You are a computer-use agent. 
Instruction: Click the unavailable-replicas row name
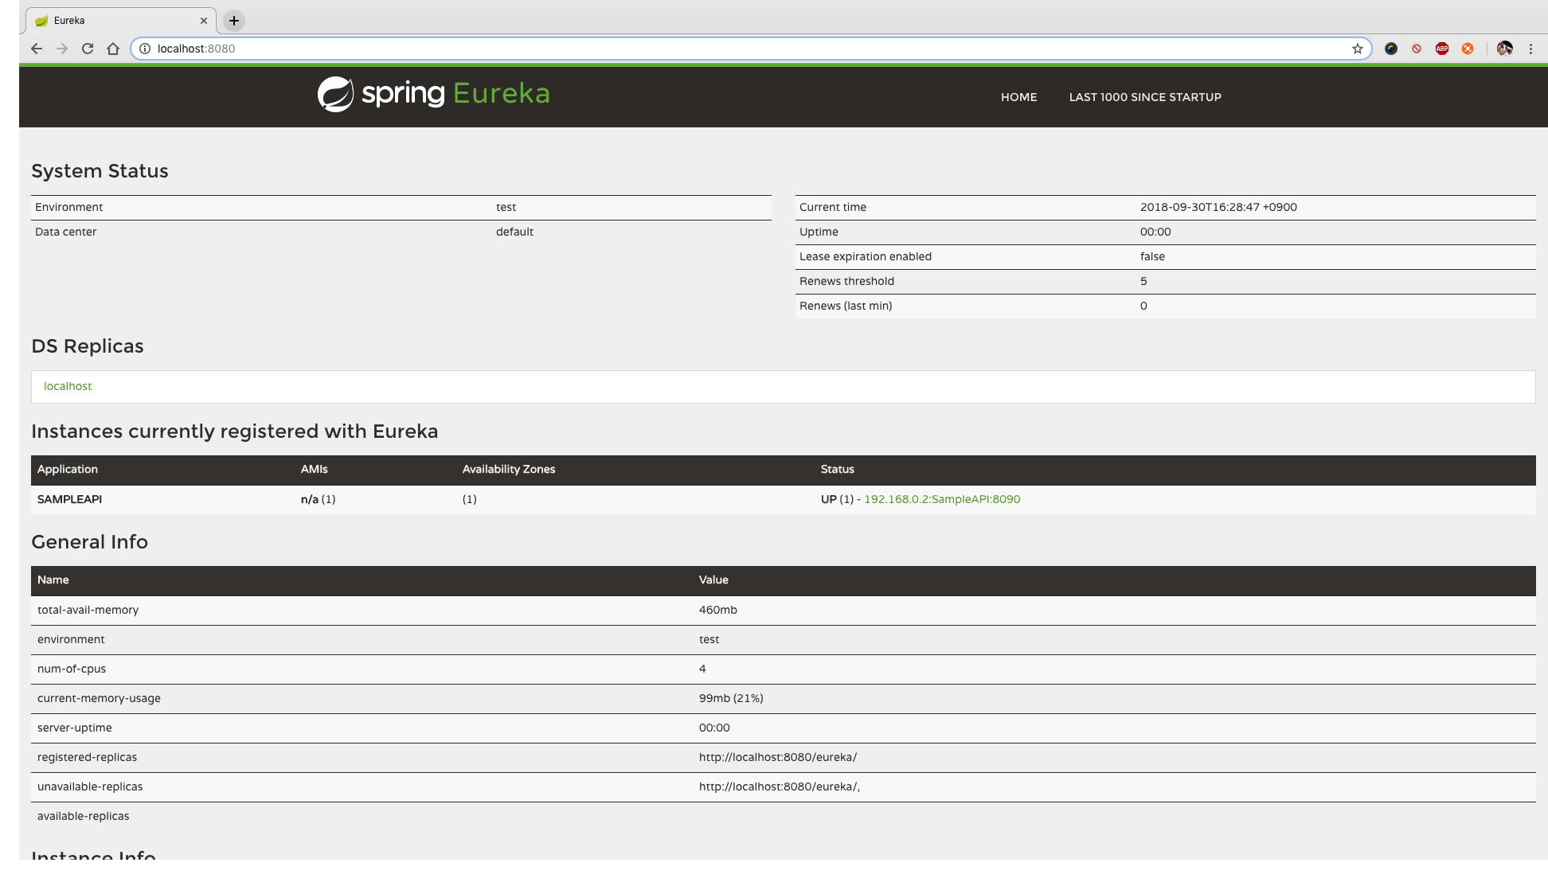[90, 786]
